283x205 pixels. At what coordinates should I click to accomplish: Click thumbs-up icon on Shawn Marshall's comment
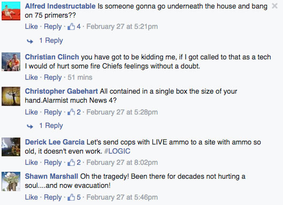click(x=71, y=197)
